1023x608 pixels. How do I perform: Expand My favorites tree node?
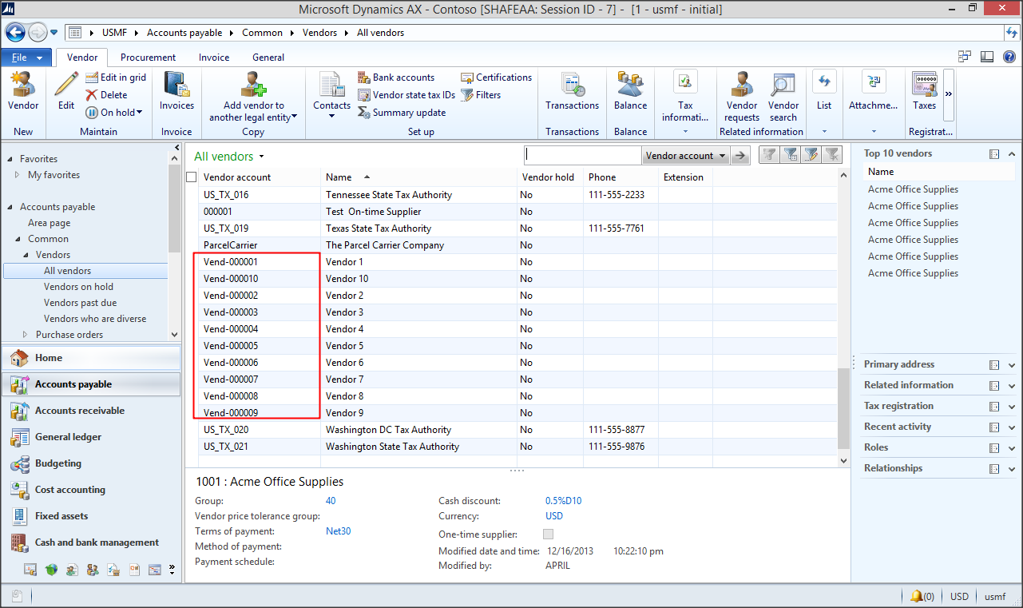[x=17, y=175]
